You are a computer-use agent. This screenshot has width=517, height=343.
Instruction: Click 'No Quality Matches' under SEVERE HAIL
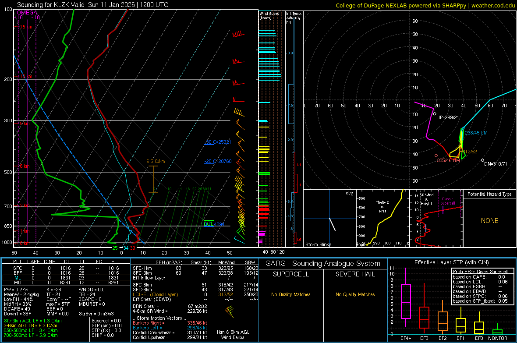click(355, 294)
